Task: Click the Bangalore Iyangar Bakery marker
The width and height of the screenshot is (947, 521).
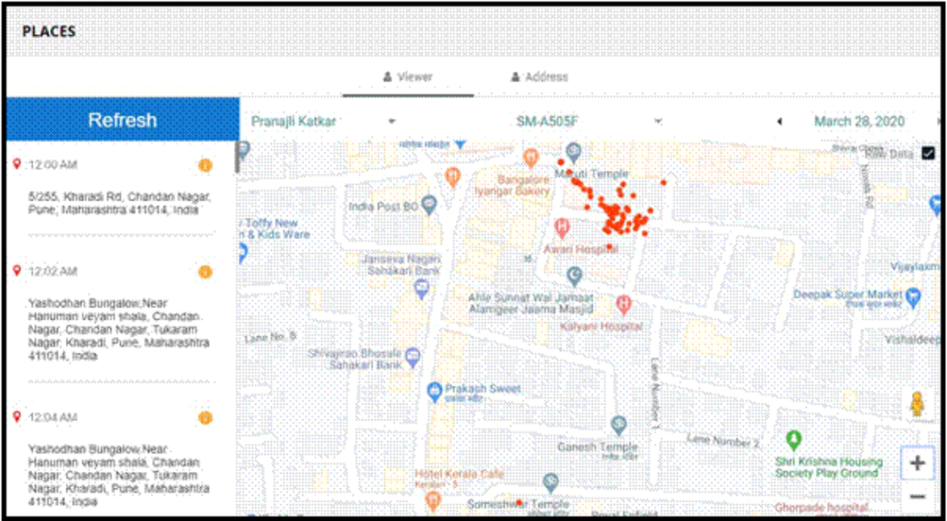Action: 530,158
